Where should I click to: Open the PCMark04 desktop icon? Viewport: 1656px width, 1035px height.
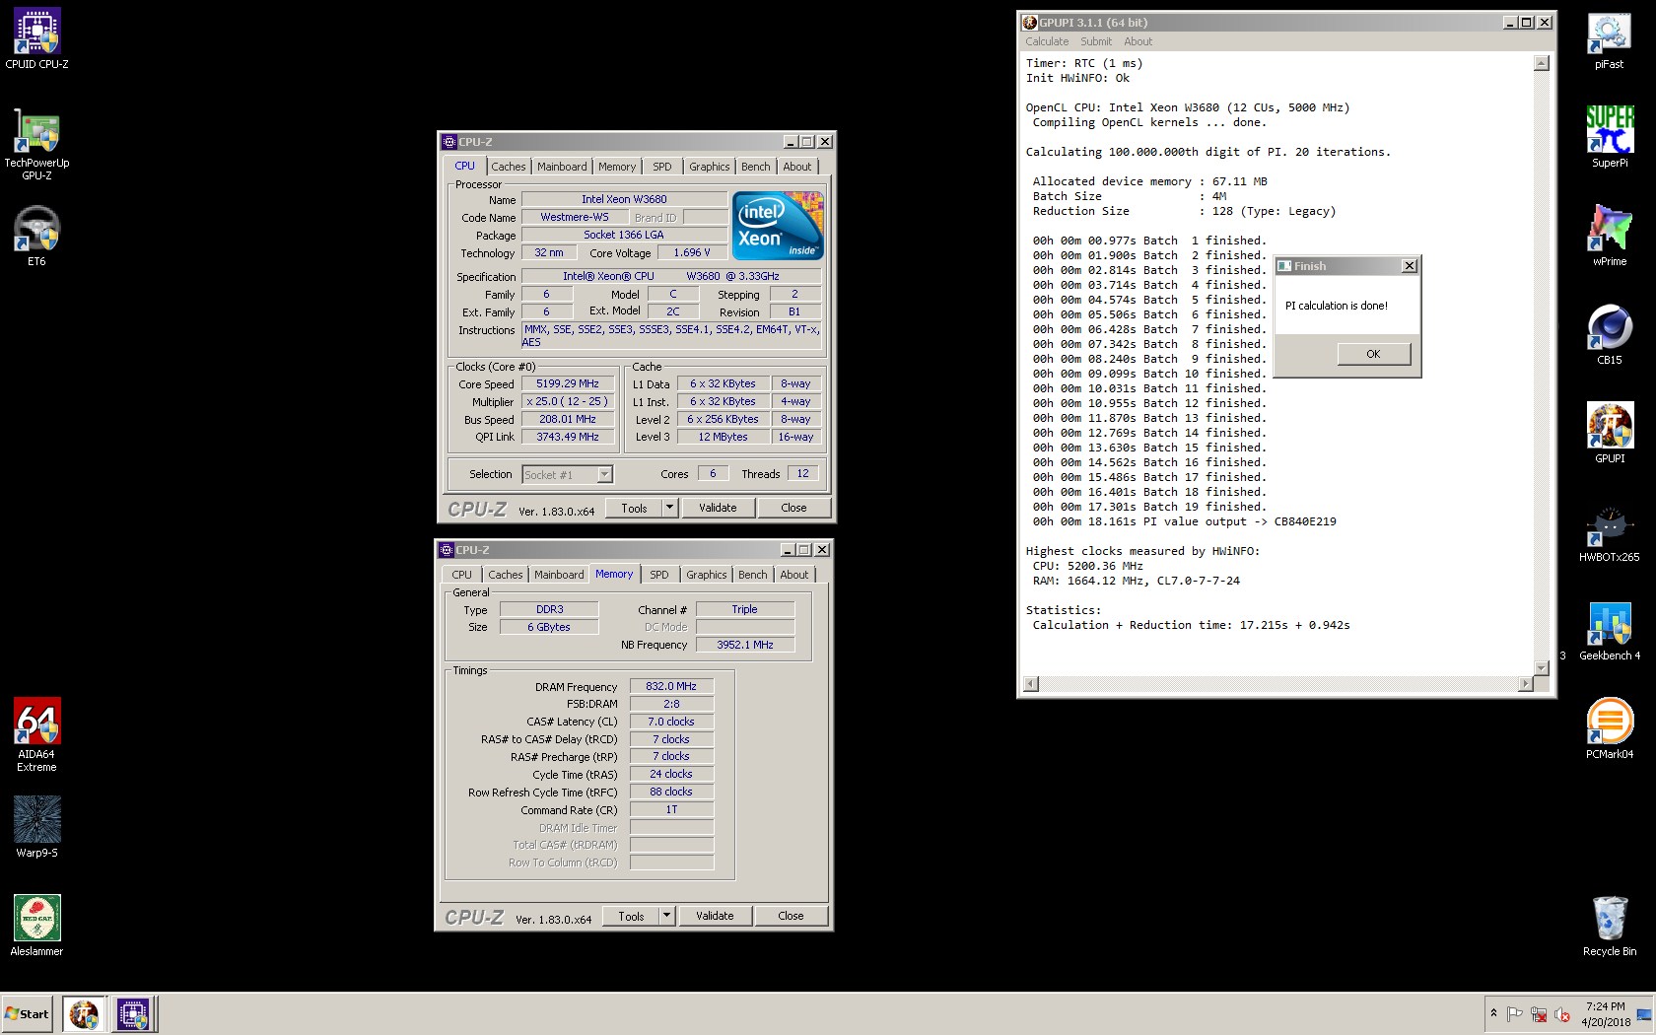[1609, 728]
